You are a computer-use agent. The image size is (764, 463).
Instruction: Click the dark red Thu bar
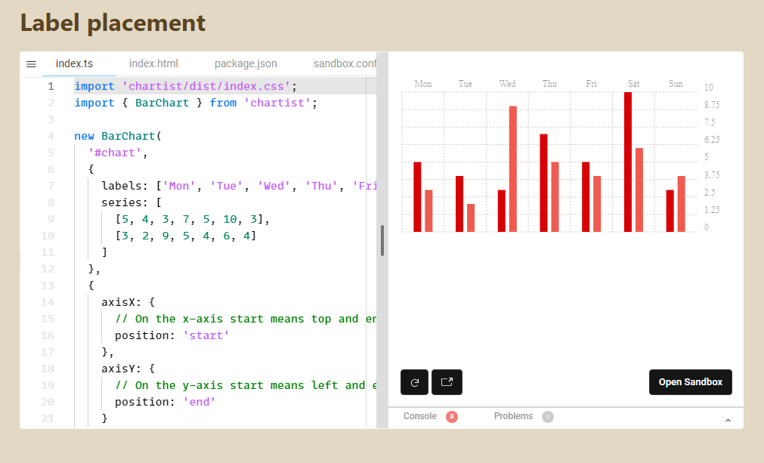[x=543, y=183]
